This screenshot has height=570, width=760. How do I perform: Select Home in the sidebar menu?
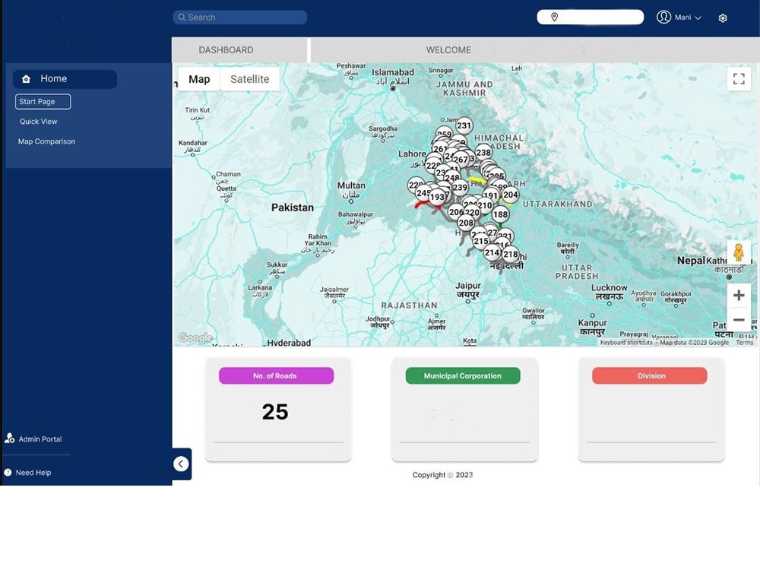coord(65,79)
